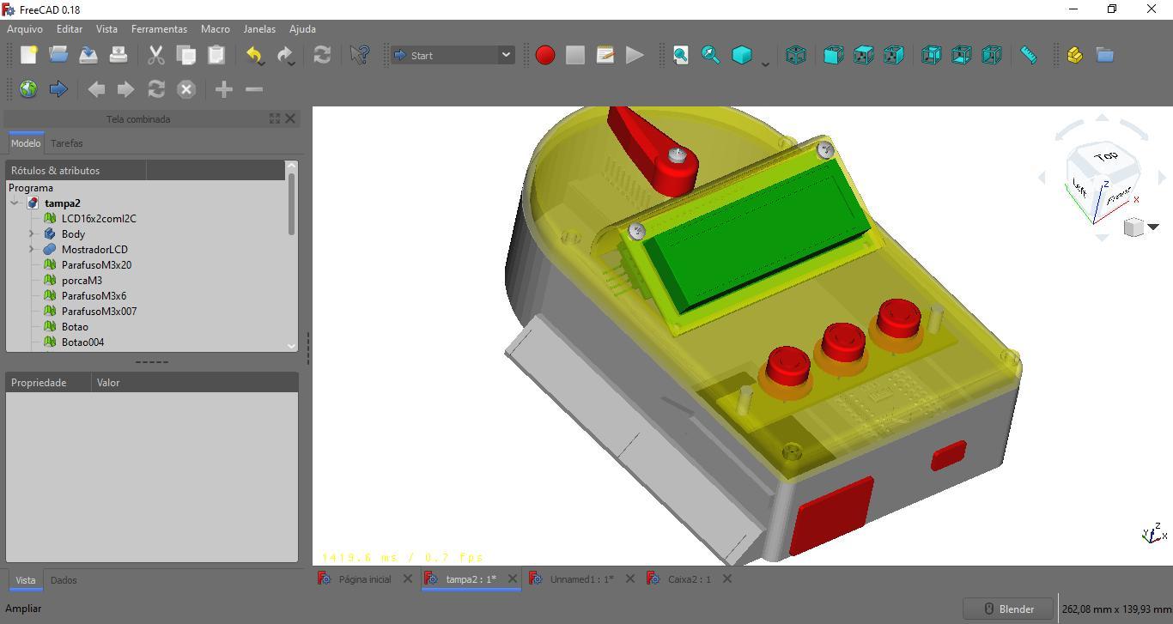Image resolution: width=1173 pixels, height=624 pixels.
Task: Switch to the Caixa2 : 1 document tab
Action: [x=690, y=579]
